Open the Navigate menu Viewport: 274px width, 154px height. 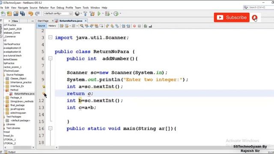pos(23,8)
